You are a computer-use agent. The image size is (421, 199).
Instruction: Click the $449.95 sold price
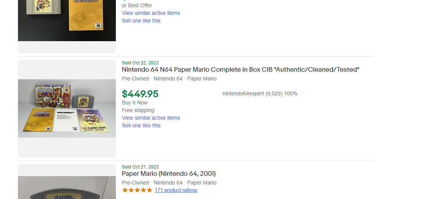tap(140, 94)
